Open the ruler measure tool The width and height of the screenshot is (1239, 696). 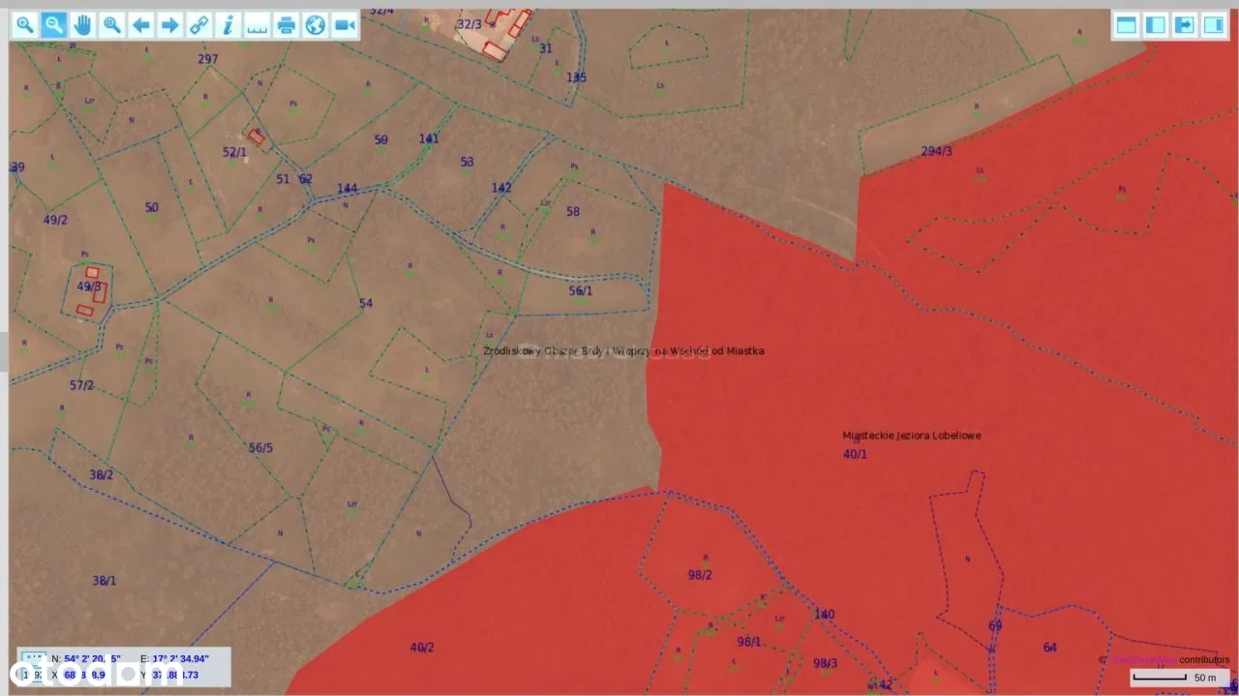click(257, 25)
